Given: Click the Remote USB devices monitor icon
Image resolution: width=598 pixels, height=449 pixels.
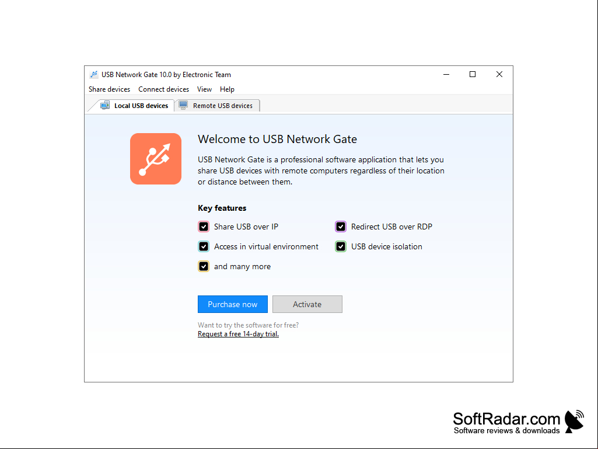Looking at the screenshot, I should (x=183, y=105).
